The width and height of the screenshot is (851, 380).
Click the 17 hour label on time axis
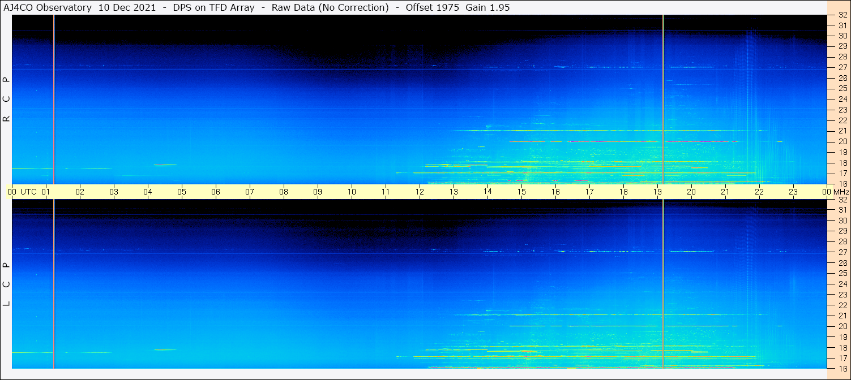coord(589,192)
